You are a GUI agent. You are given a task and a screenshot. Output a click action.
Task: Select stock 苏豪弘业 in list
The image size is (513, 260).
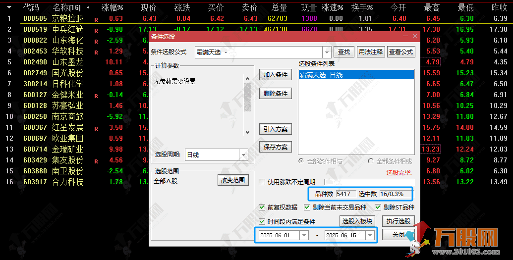(68, 105)
